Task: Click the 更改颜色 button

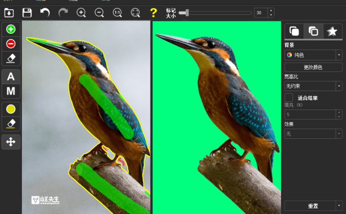Action: (x=313, y=67)
